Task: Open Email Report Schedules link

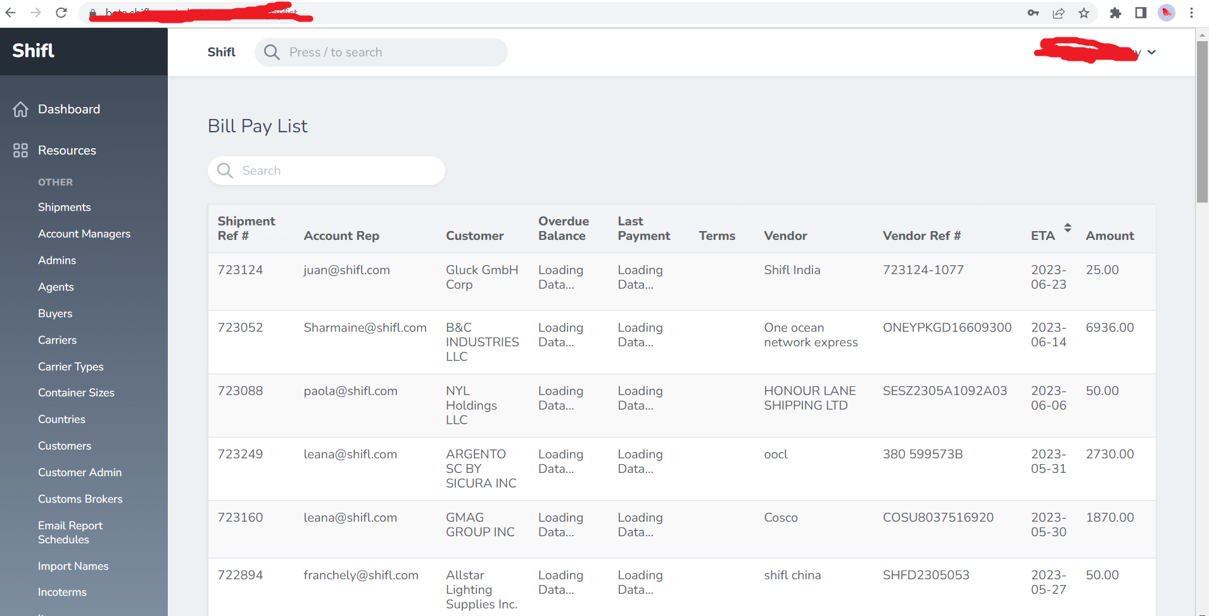Action: (70, 532)
